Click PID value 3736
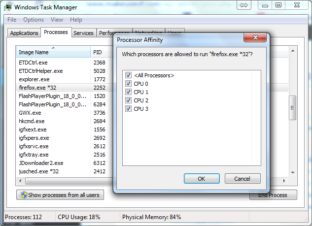The image size is (312, 226). [x=99, y=113]
